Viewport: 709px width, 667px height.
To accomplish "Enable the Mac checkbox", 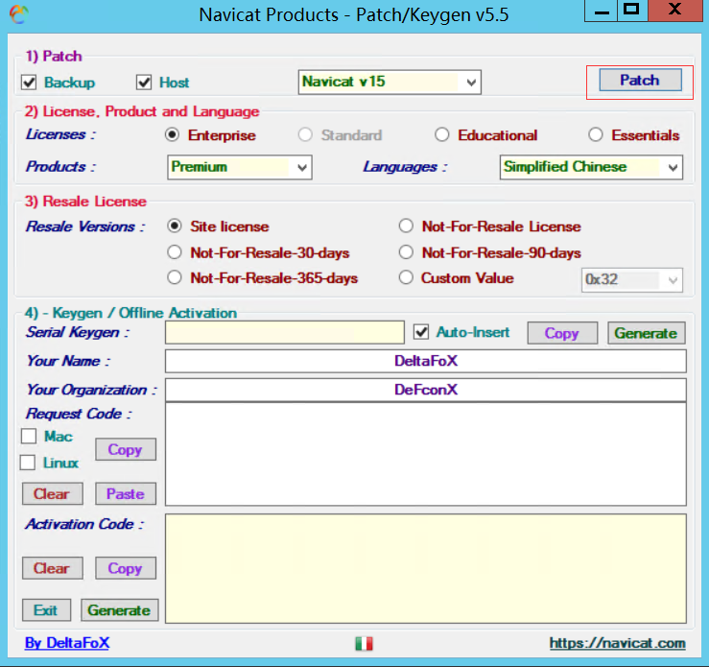I will (29, 437).
